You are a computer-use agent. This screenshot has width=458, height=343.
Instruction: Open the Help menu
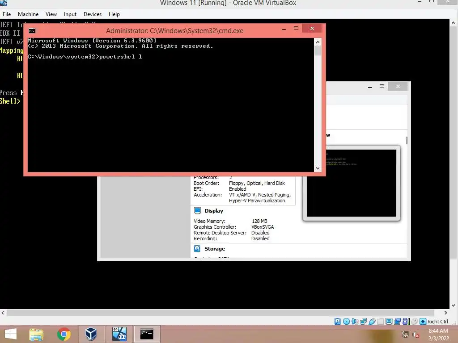click(x=114, y=14)
